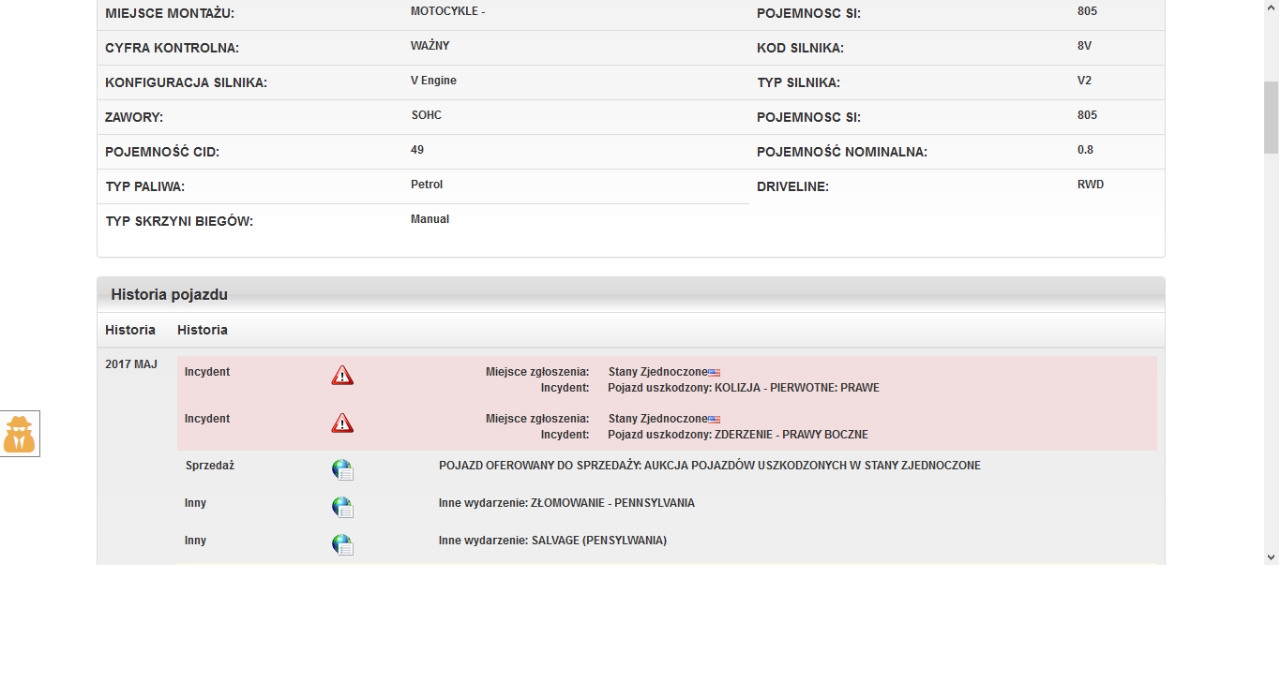Open the orange spy icon on the left edge

20,434
